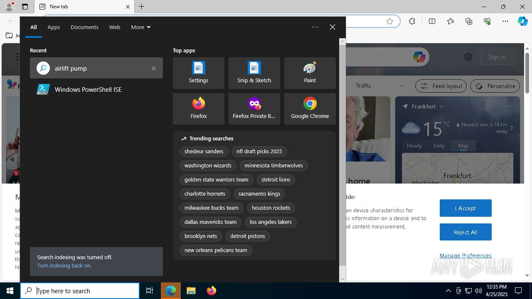
Task: Open Edge new tab page settings gear
Action: coord(468,57)
